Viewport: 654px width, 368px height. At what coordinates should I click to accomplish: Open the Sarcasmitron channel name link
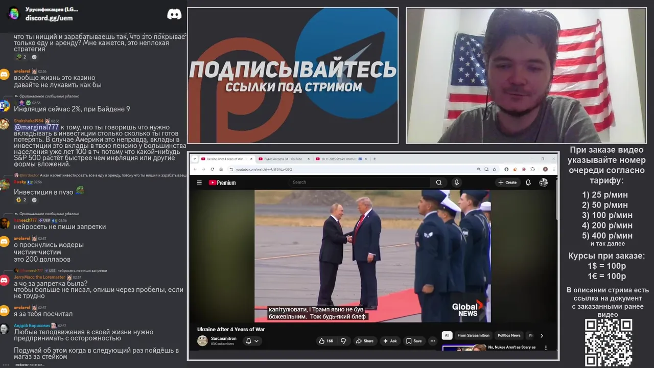pyautogui.click(x=224, y=338)
